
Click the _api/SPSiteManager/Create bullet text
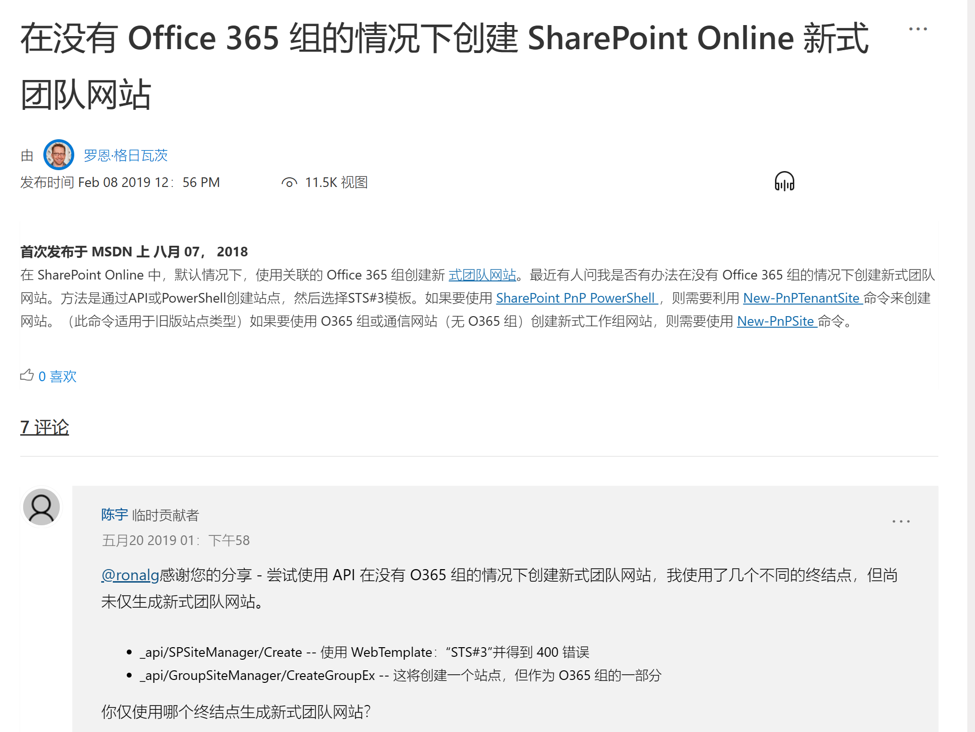coord(365,652)
